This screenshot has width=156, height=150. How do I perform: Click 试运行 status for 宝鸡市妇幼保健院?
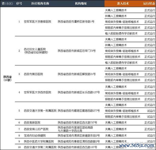click(151, 136)
